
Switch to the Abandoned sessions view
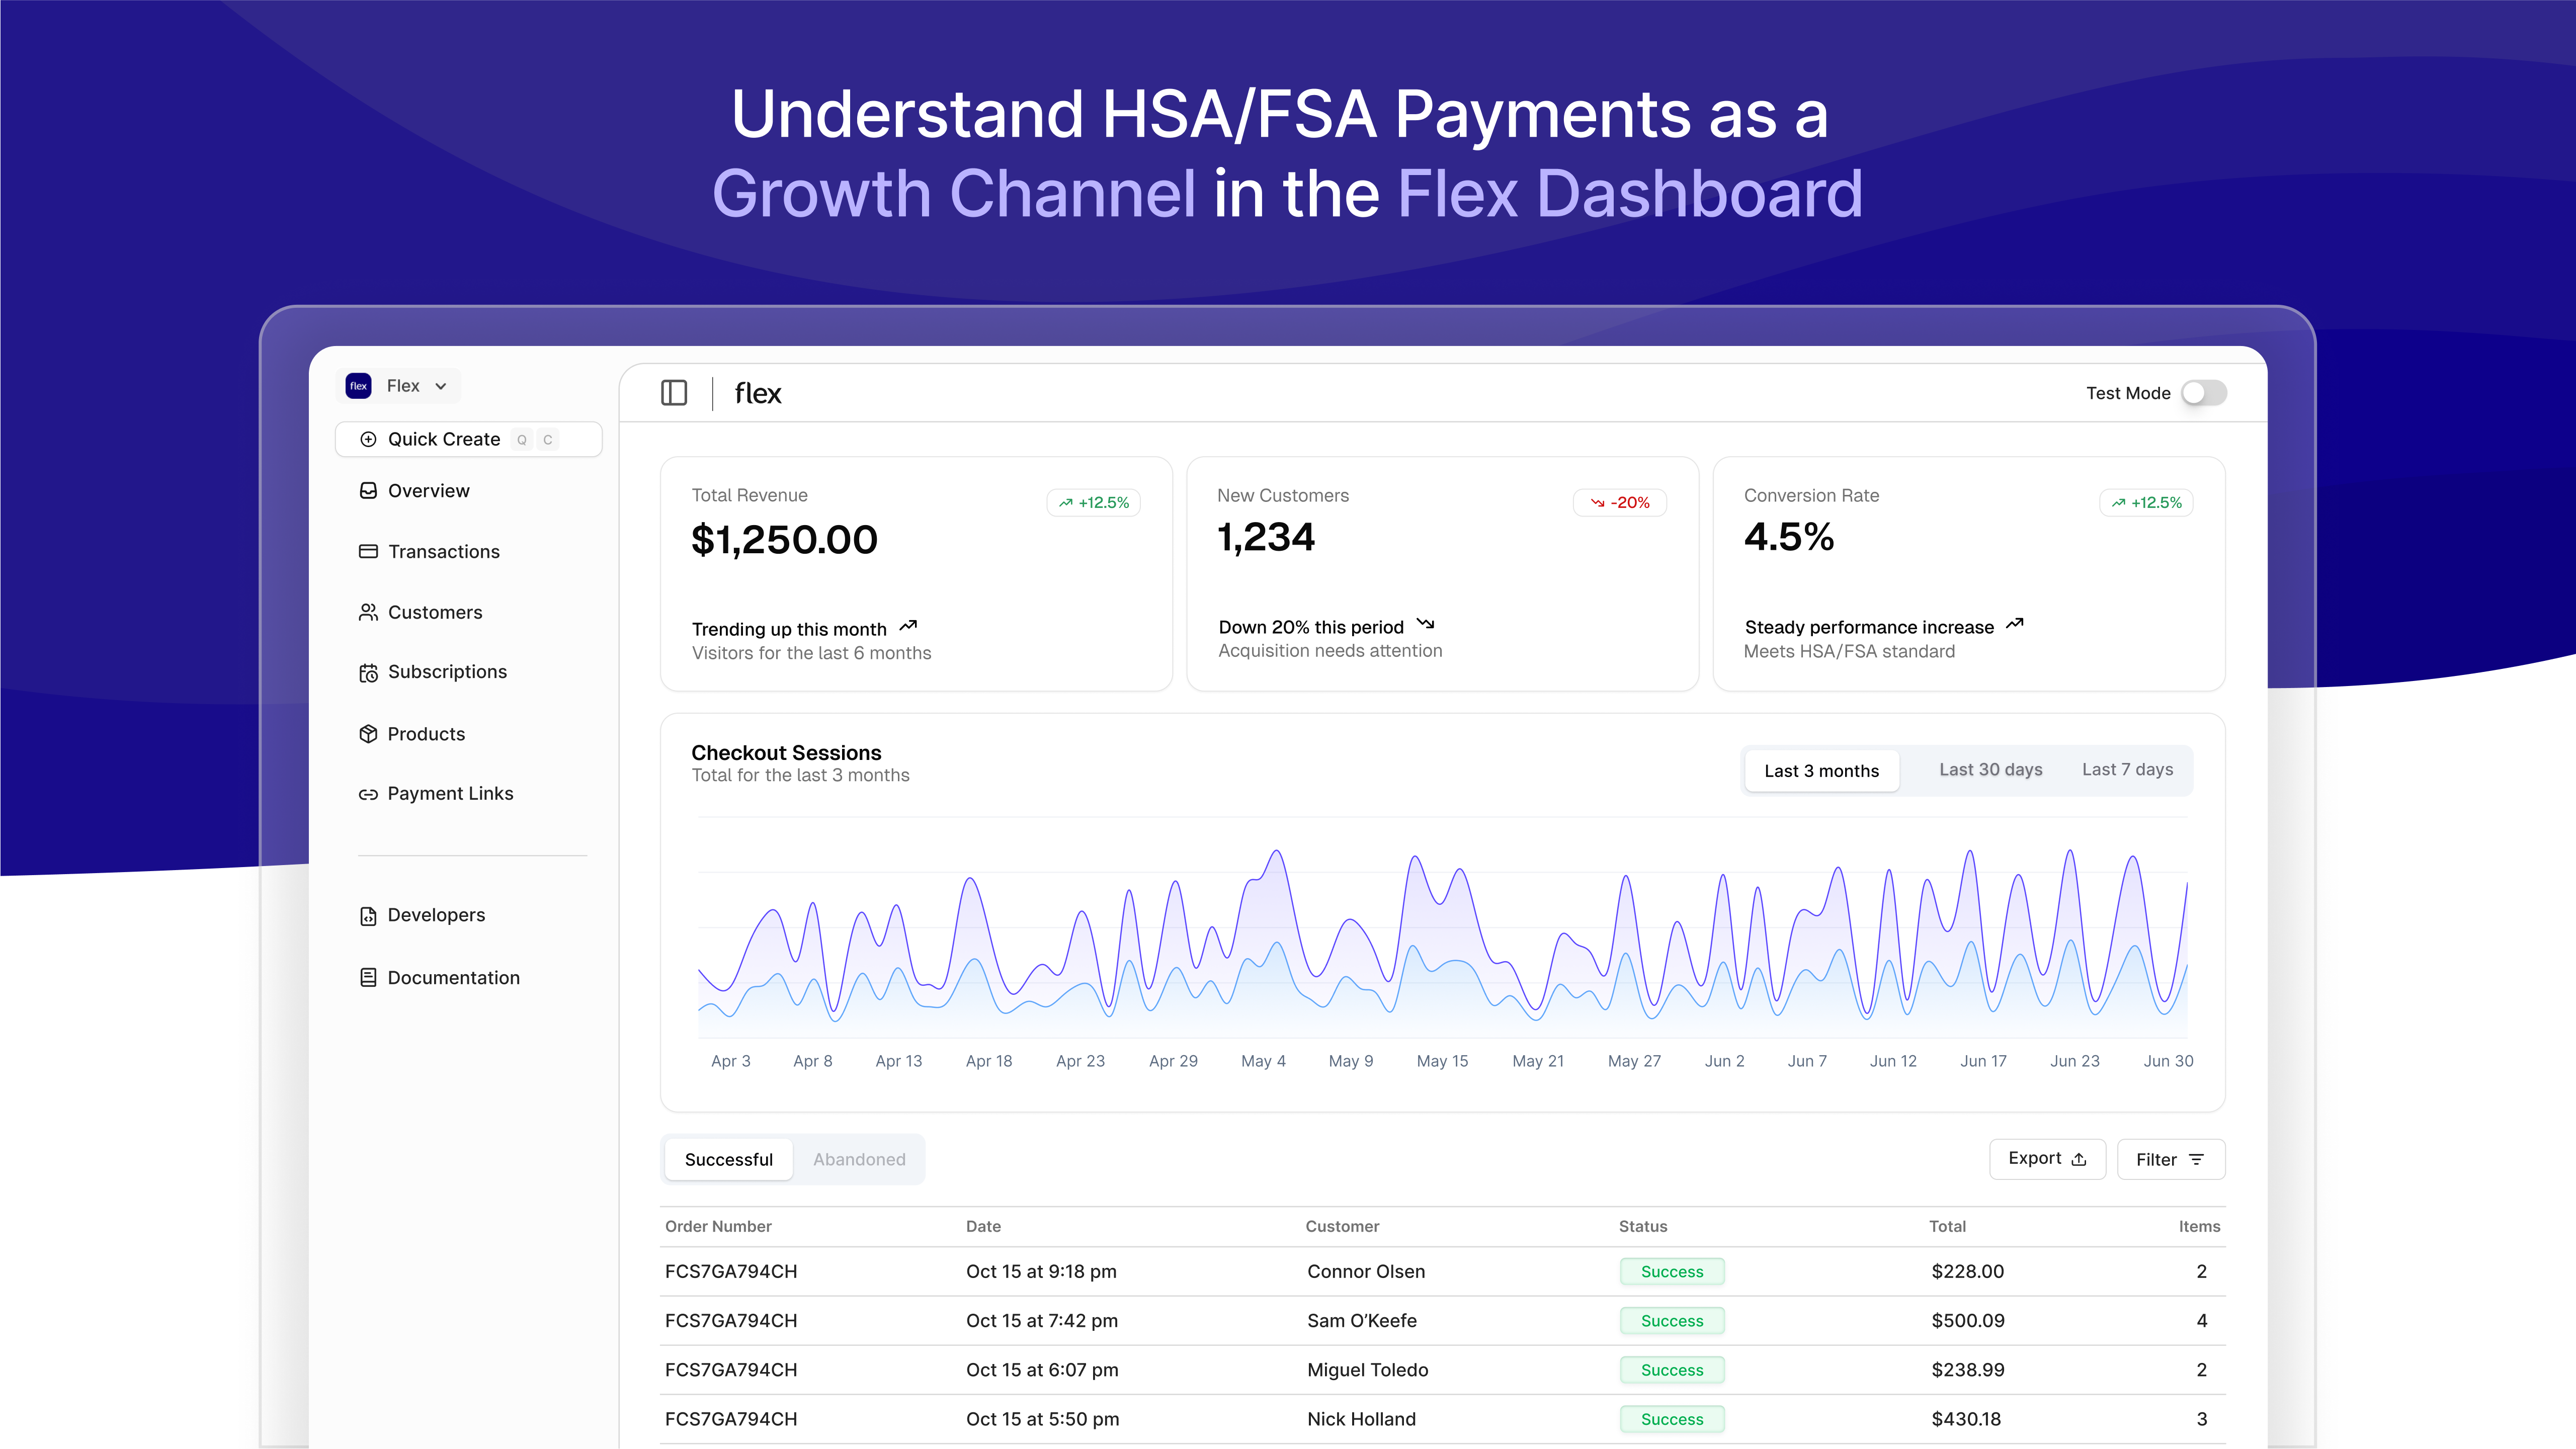pyautogui.click(x=859, y=1159)
